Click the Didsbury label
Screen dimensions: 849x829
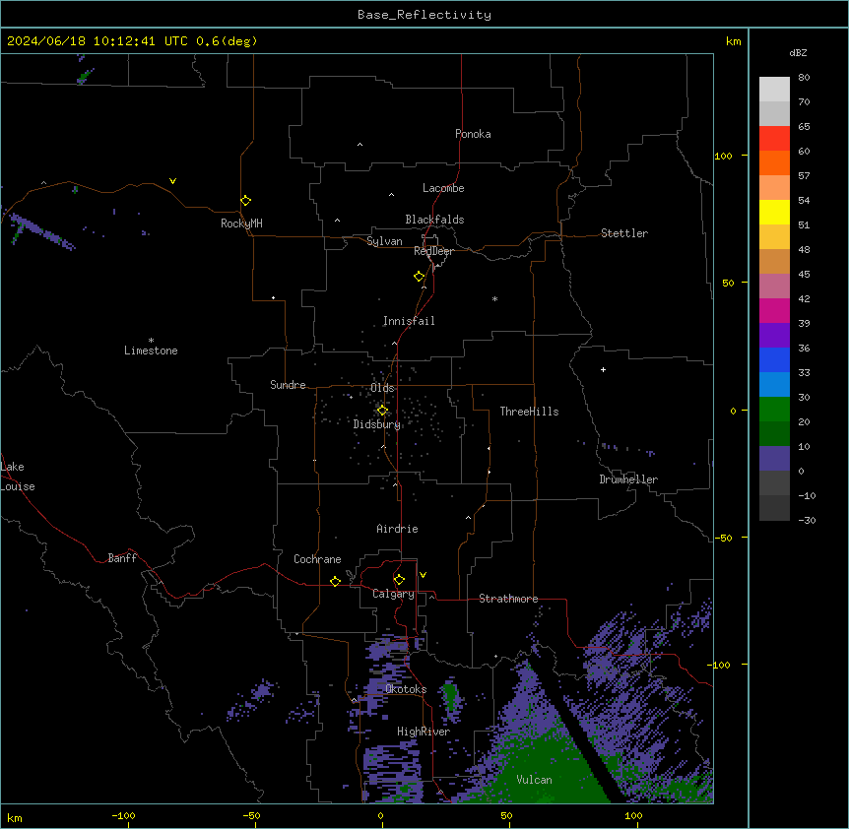click(x=376, y=424)
